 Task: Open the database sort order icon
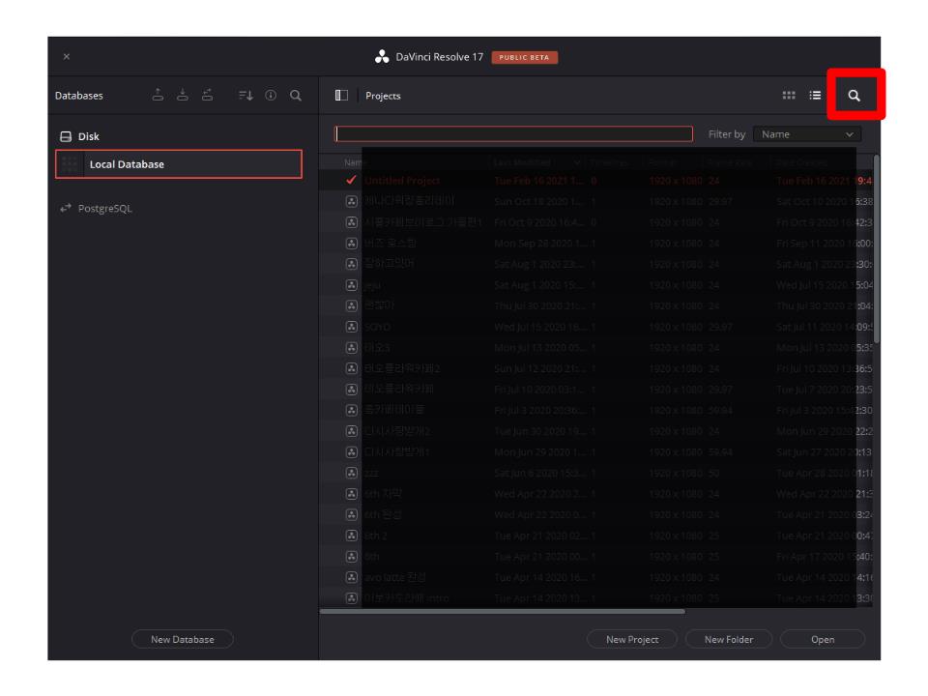(x=246, y=96)
